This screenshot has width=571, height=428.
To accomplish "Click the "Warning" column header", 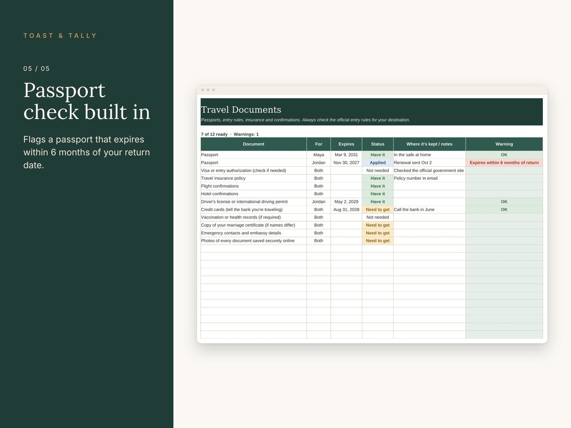I will [x=504, y=144].
